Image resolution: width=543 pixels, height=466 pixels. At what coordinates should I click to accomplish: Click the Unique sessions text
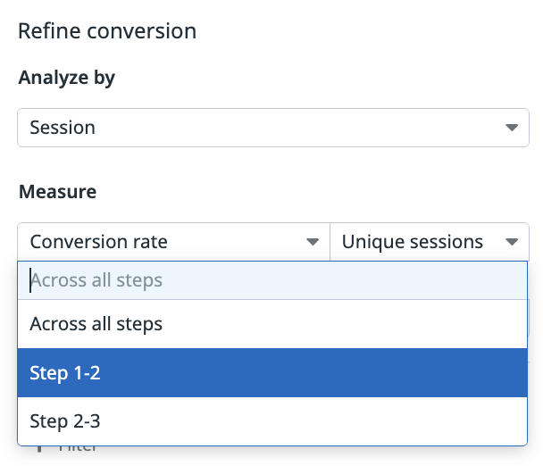pos(412,242)
